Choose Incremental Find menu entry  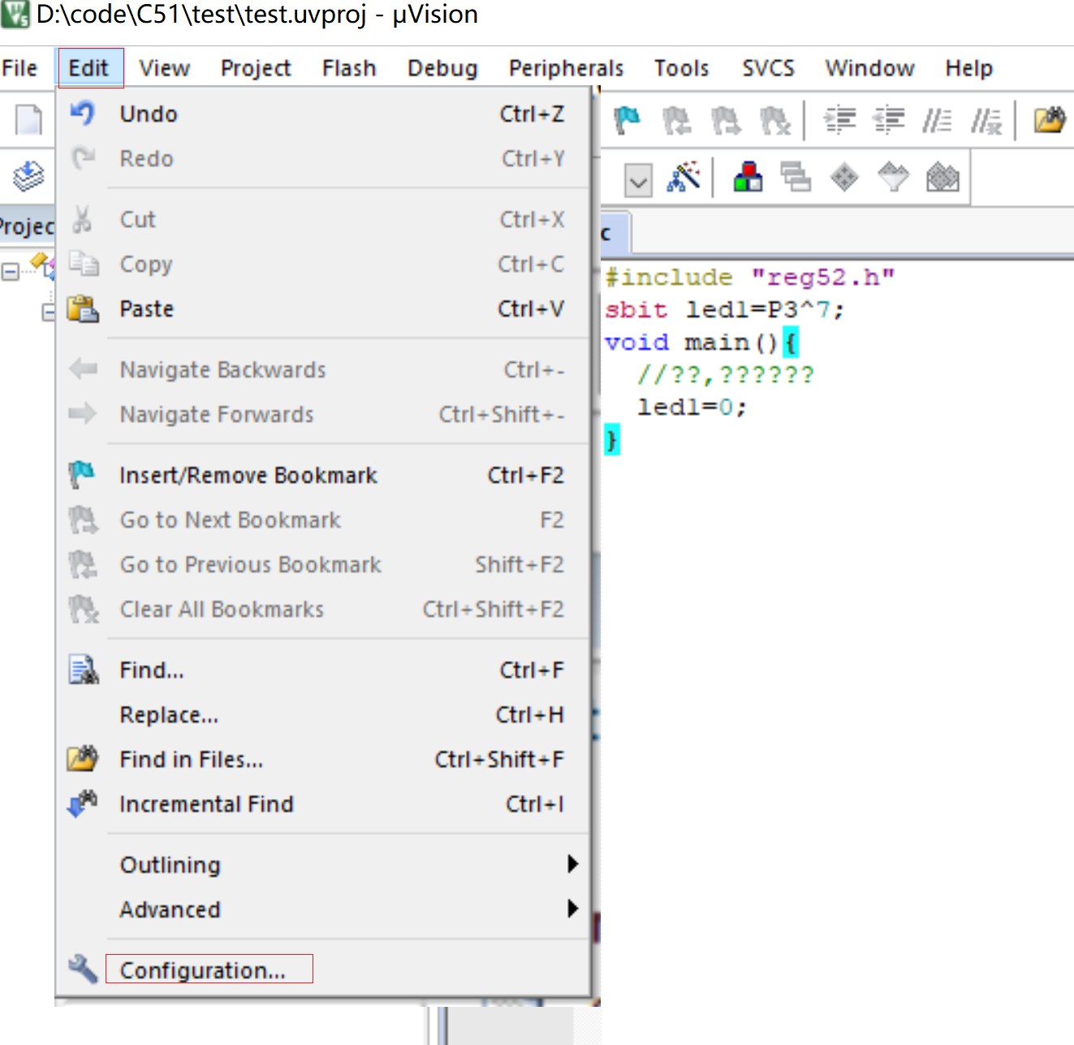coord(323,804)
